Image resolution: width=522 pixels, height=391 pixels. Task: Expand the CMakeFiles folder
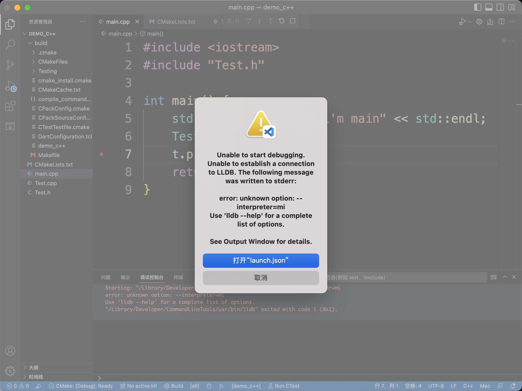[33, 62]
